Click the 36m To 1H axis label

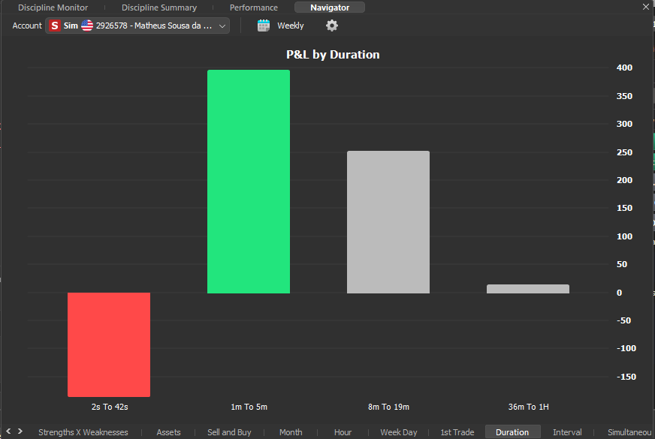coord(528,407)
